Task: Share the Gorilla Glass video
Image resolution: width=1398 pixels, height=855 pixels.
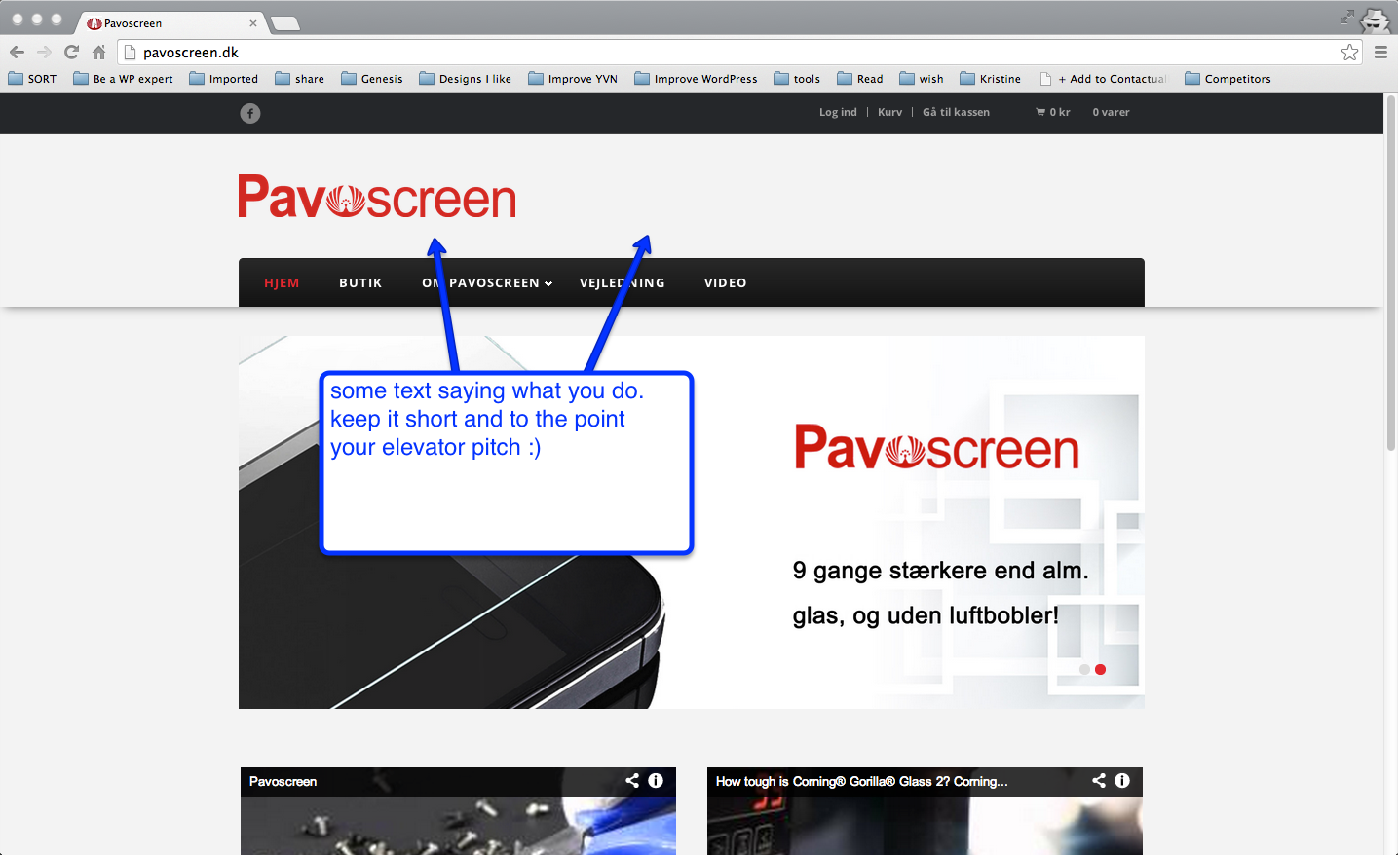Action: click(1099, 780)
